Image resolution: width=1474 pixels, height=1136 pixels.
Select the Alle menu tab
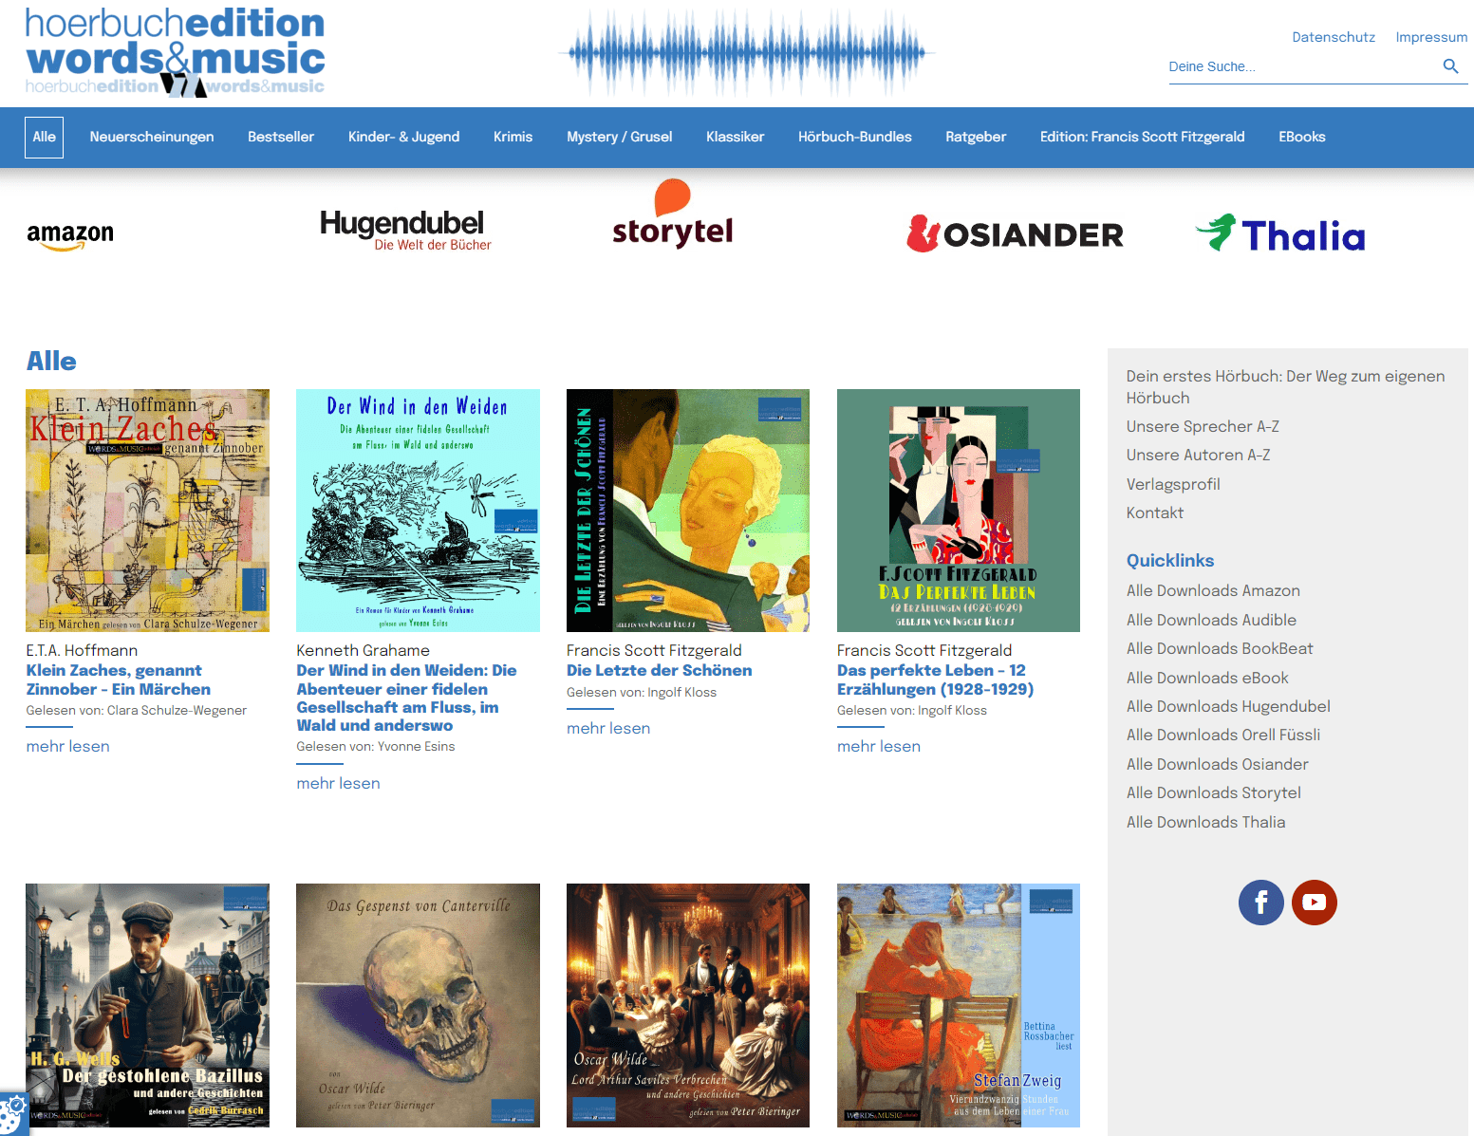44,138
